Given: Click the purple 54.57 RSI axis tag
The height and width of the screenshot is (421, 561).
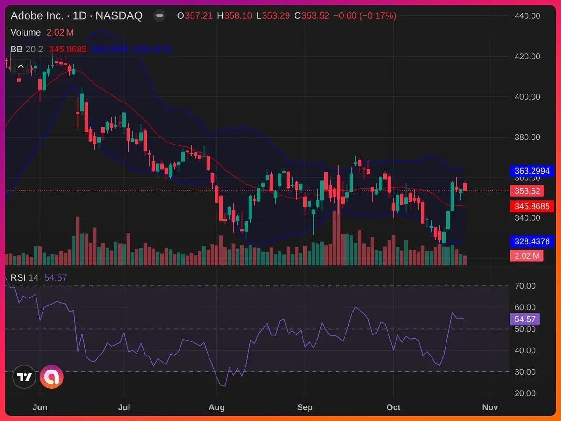Looking at the screenshot, I should tap(525, 319).
